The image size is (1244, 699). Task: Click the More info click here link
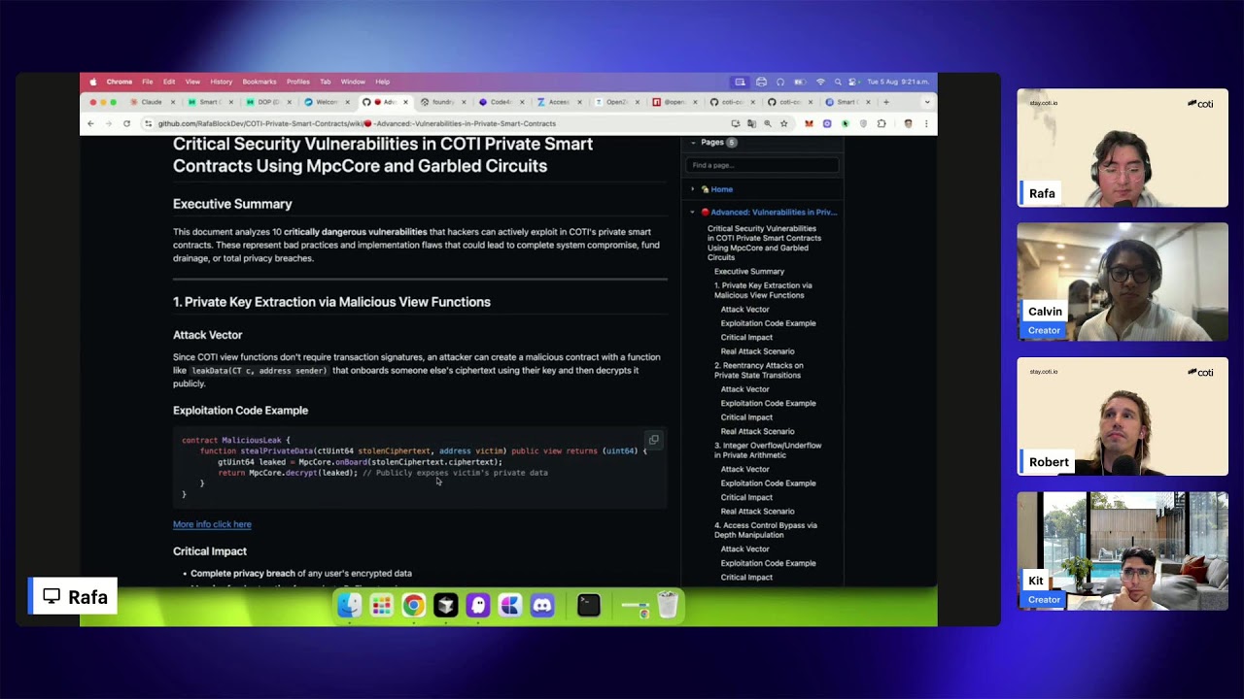point(212,524)
